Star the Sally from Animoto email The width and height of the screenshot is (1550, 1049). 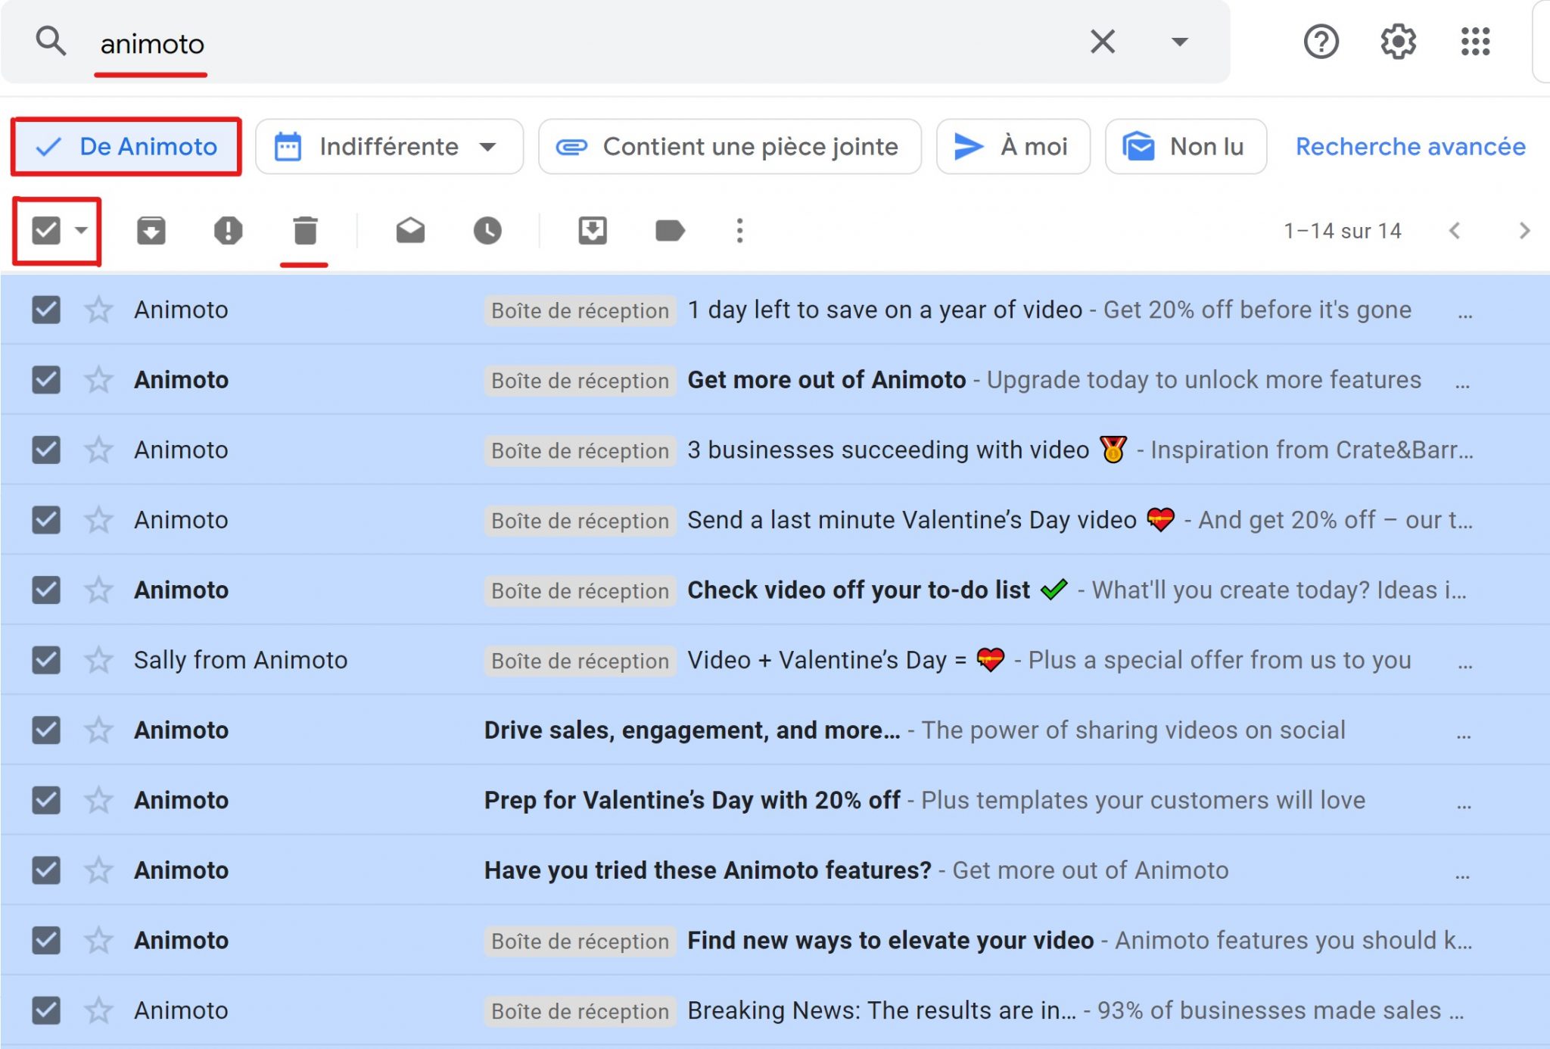(98, 660)
